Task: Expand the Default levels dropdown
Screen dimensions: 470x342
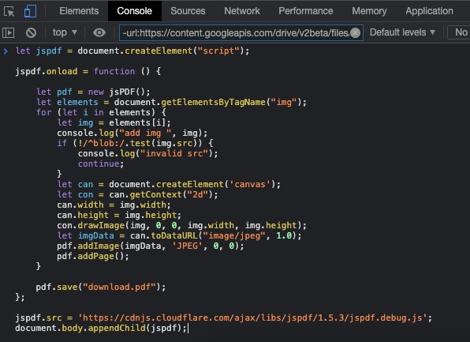Action: (402, 32)
